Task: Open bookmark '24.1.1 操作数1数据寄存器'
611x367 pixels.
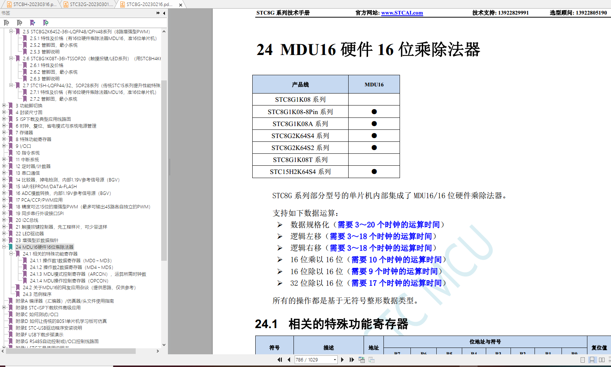Action: coord(71,260)
